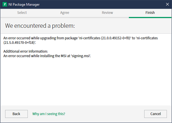Open the 'Why am I seeing this?' link

coord(49,114)
